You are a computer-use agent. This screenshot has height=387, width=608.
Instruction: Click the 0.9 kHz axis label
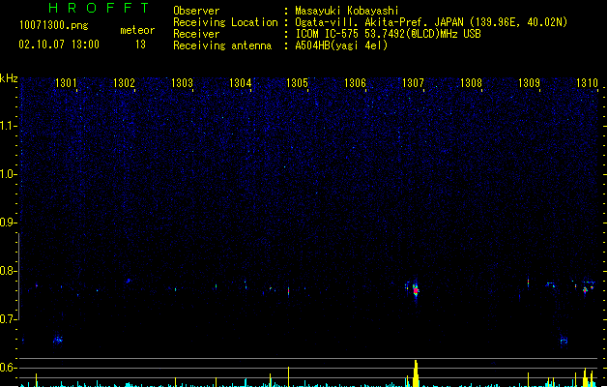pos(8,223)
